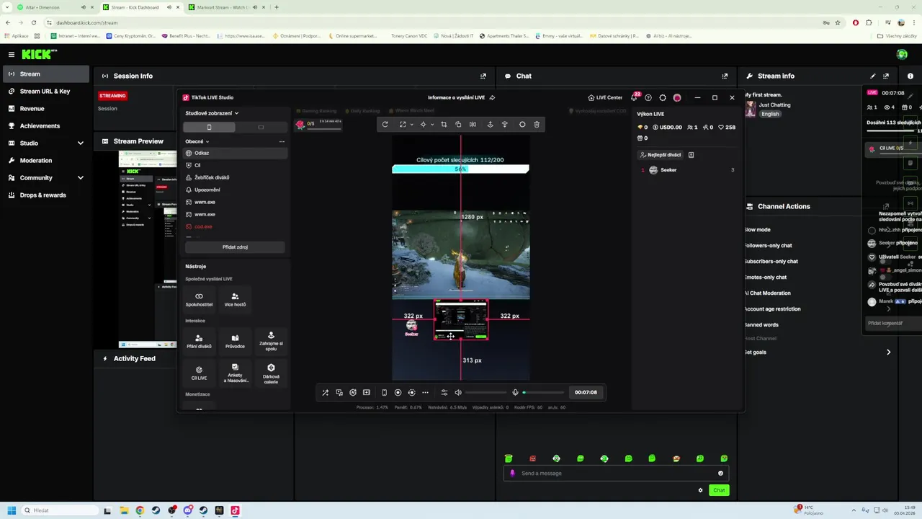Click the record button in bottom toolbar
922x519 pixels.
click(398, 393)
